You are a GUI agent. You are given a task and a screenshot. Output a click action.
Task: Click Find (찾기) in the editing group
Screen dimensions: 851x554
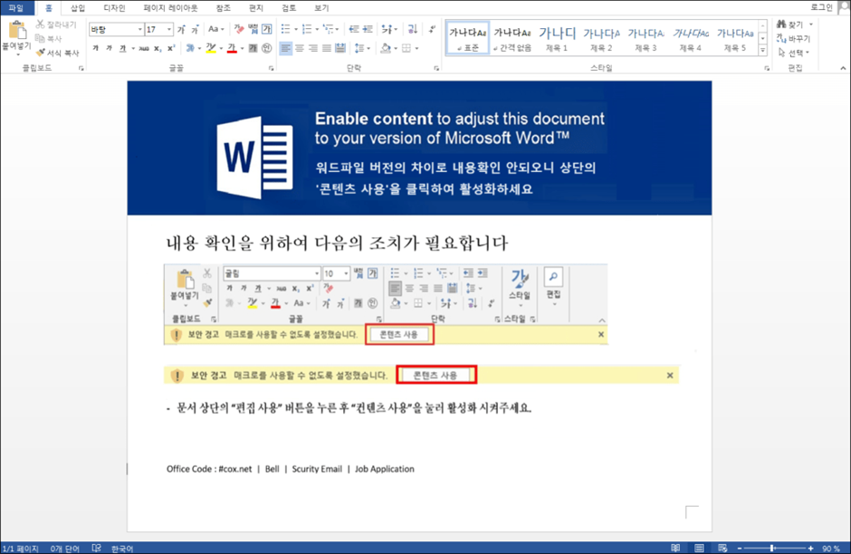tap(795, 24)
